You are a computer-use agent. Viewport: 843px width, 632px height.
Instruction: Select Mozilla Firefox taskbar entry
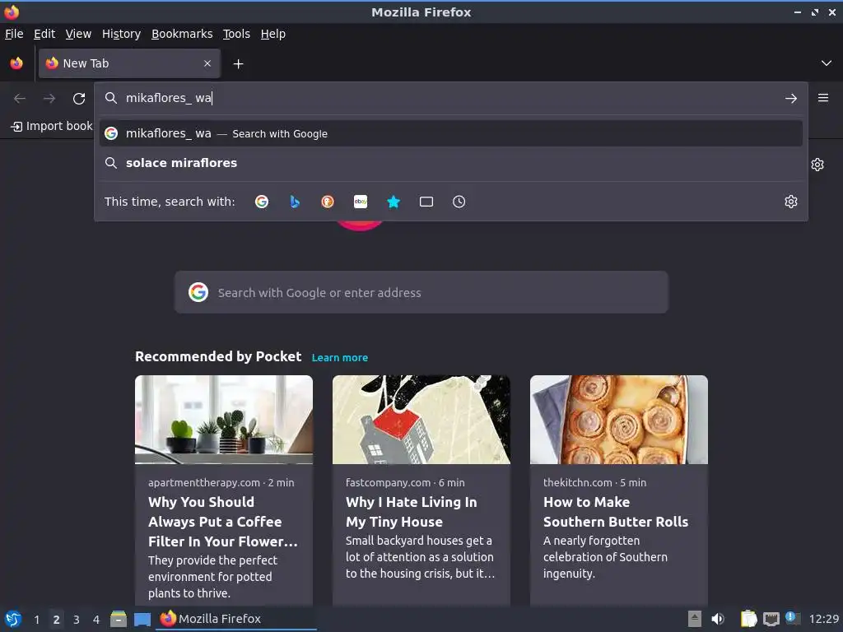(x=236, y=619)
